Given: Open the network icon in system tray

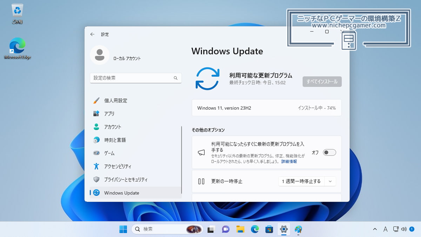Looking at the screenshot, I should tap(396, 229).
